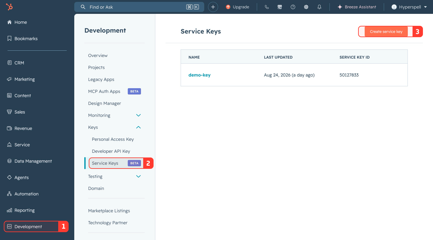Open Design Manager
Screen dimensions: 433x240
pos(104,103)
